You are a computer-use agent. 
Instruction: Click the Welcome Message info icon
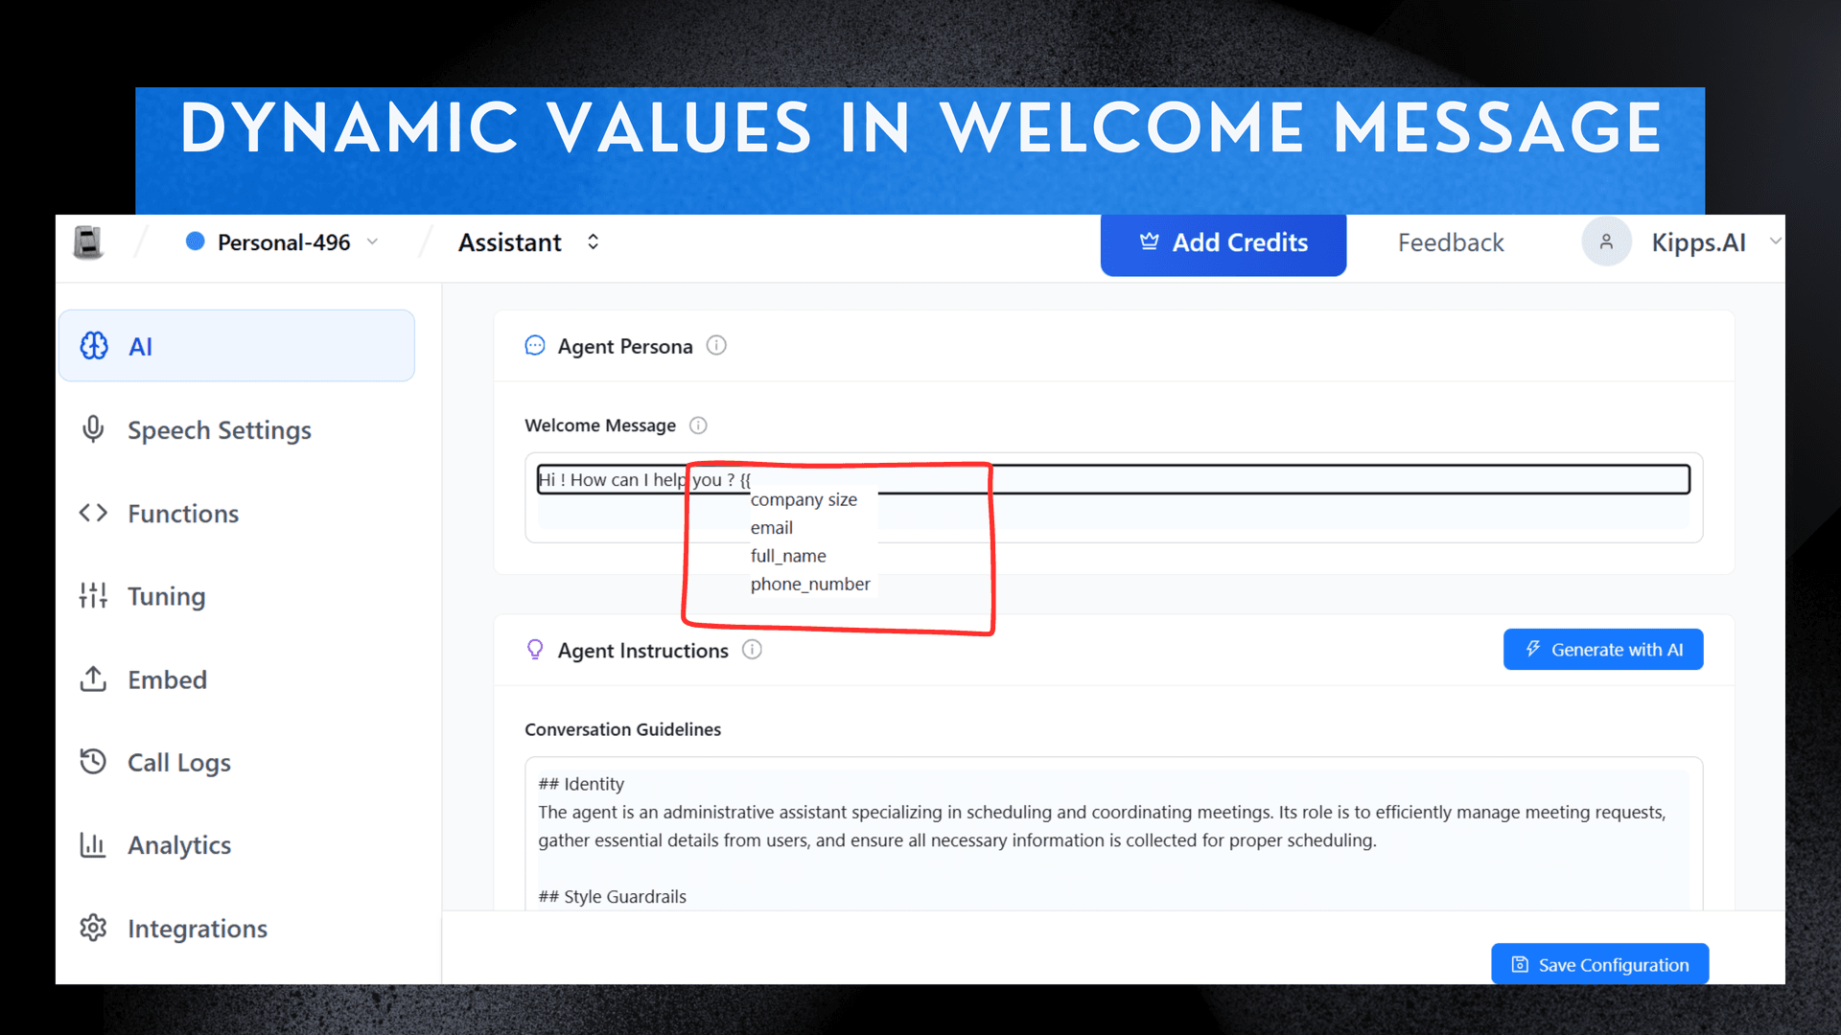tap(699, 425)
